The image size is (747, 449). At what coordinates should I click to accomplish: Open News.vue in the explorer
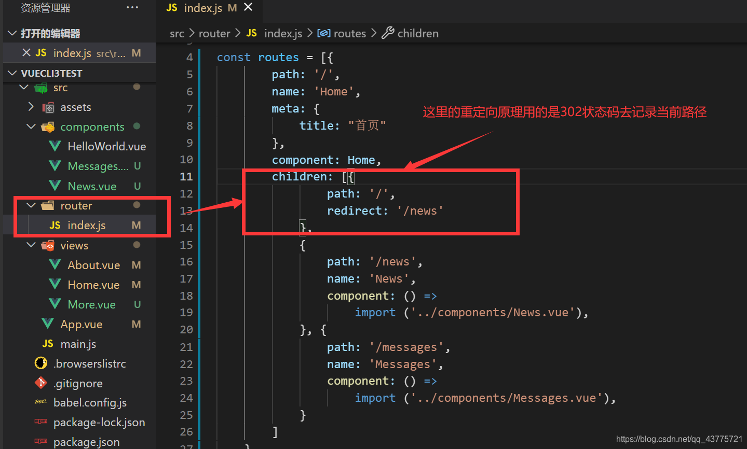(x=92, y=186)
